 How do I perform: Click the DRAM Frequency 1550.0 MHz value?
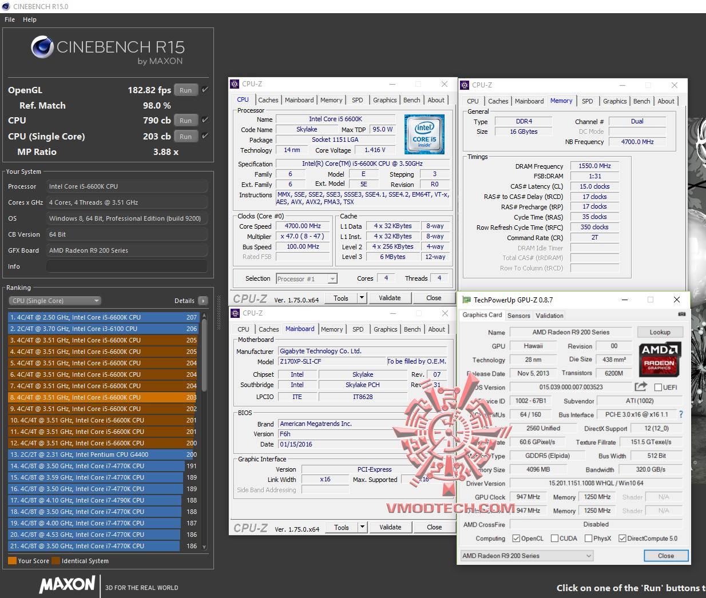594,166
